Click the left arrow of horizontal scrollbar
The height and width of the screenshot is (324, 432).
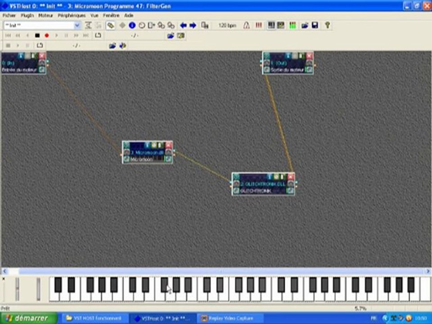pyautogui.click(x=4, y=271)
